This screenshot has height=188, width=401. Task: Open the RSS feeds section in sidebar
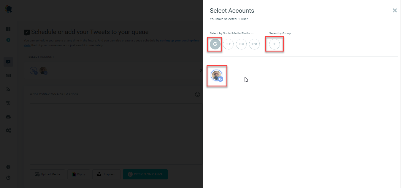click(x=8, y=89)
